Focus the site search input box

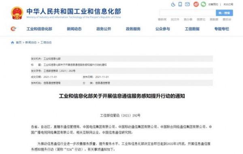click(188, 13)
